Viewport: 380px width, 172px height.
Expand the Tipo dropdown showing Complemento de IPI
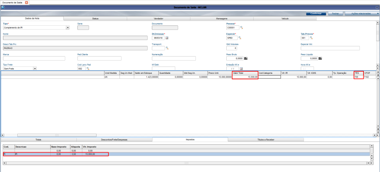tap(68, 27)
